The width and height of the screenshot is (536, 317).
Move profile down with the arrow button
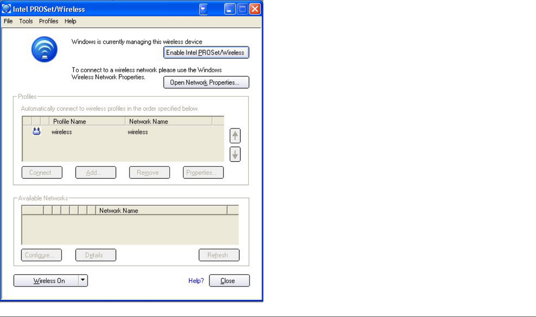tap(235, 155)
